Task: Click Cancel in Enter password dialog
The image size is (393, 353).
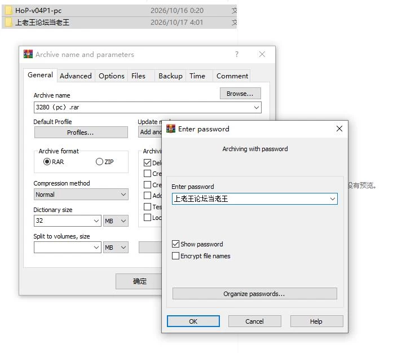Action: click(255, 321)
